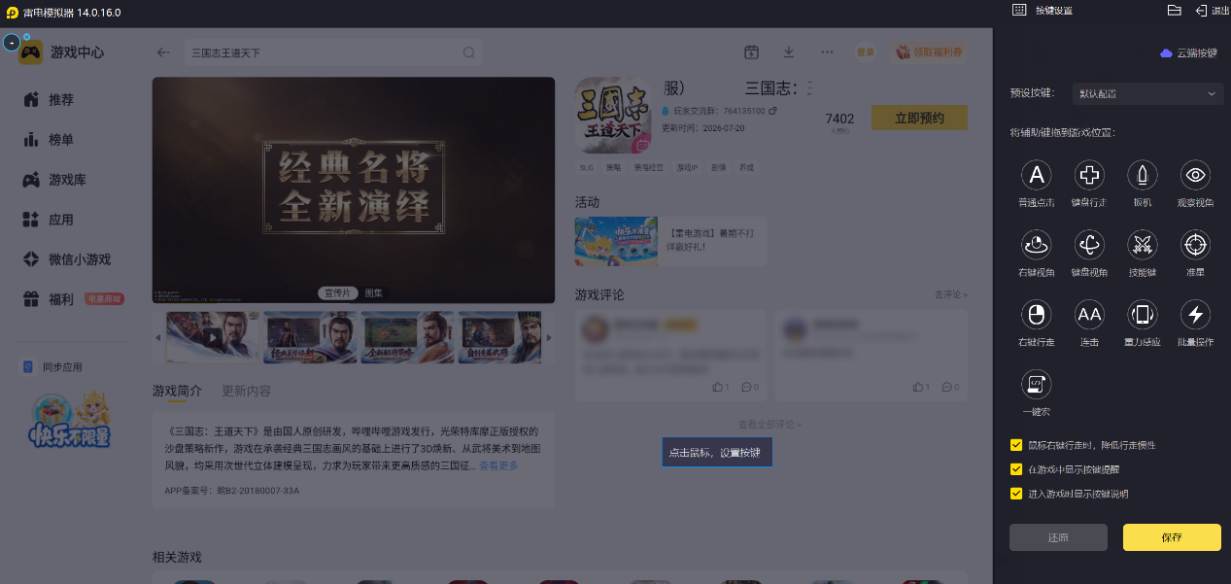Click the 退出 exit button
The height and width of the screenshot is (584, 1231).
[1213, 10]
